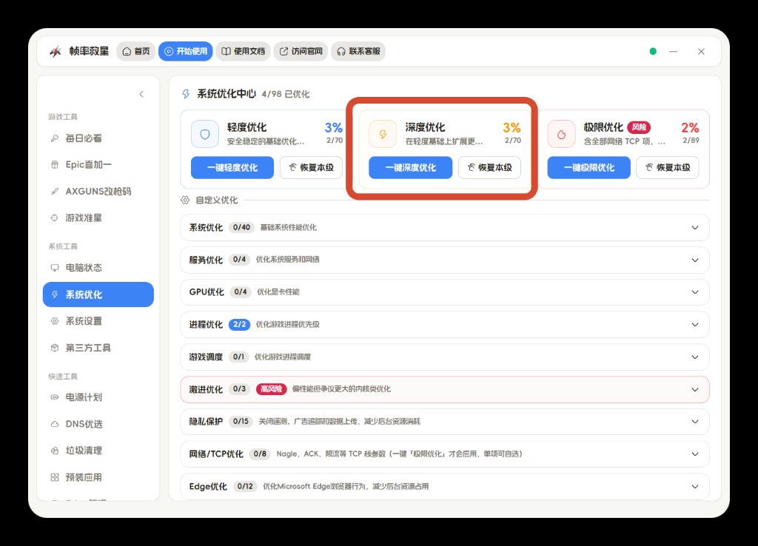
Task: Open the 使用文档 tab
Action: pyautogui.click(x=243, y=51)
